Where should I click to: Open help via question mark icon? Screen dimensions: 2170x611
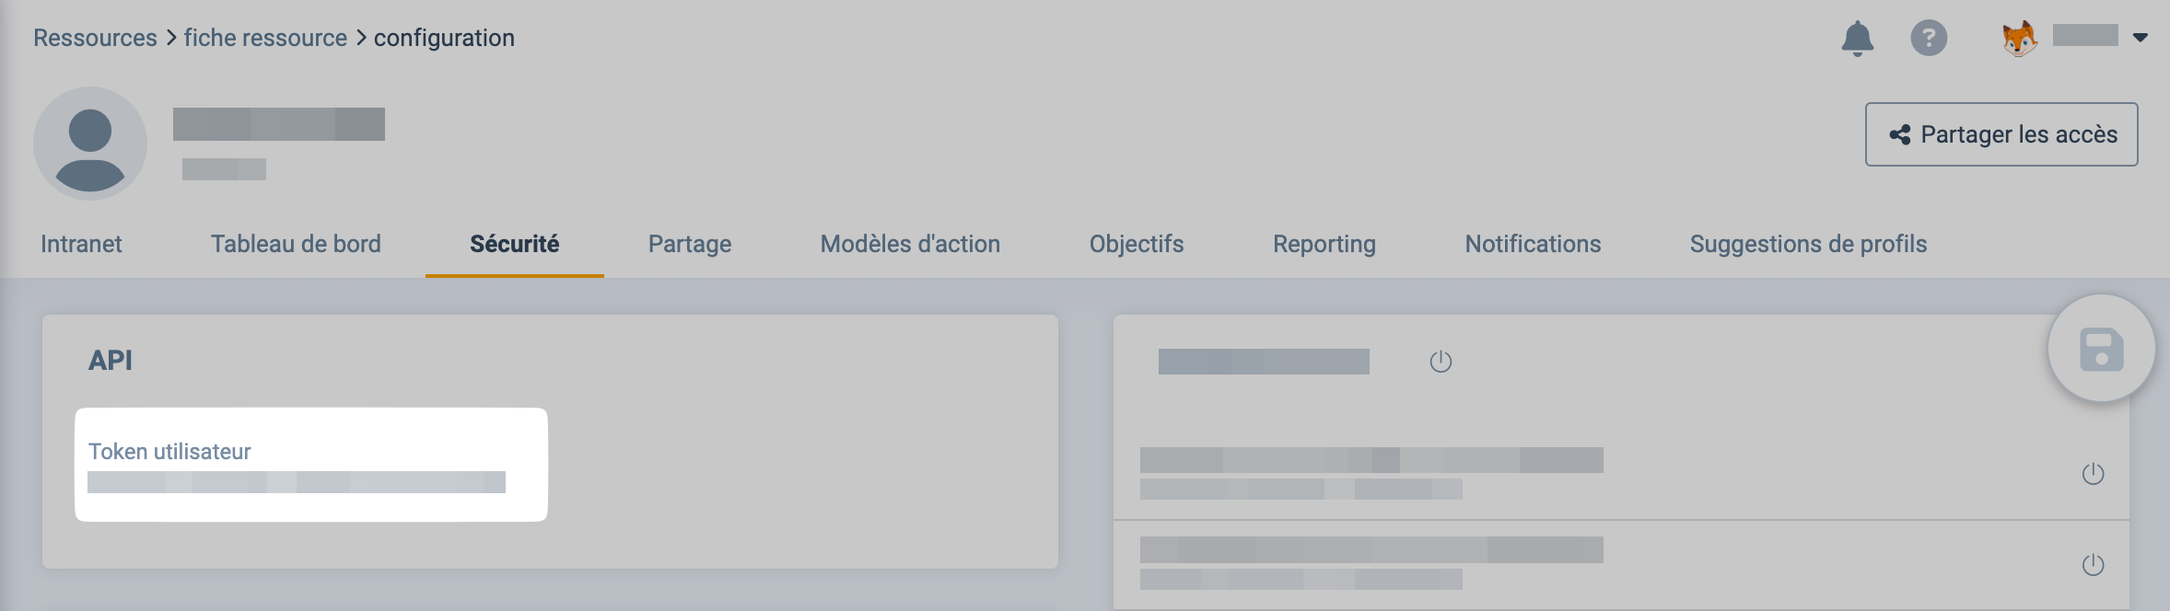[1929, 39]
